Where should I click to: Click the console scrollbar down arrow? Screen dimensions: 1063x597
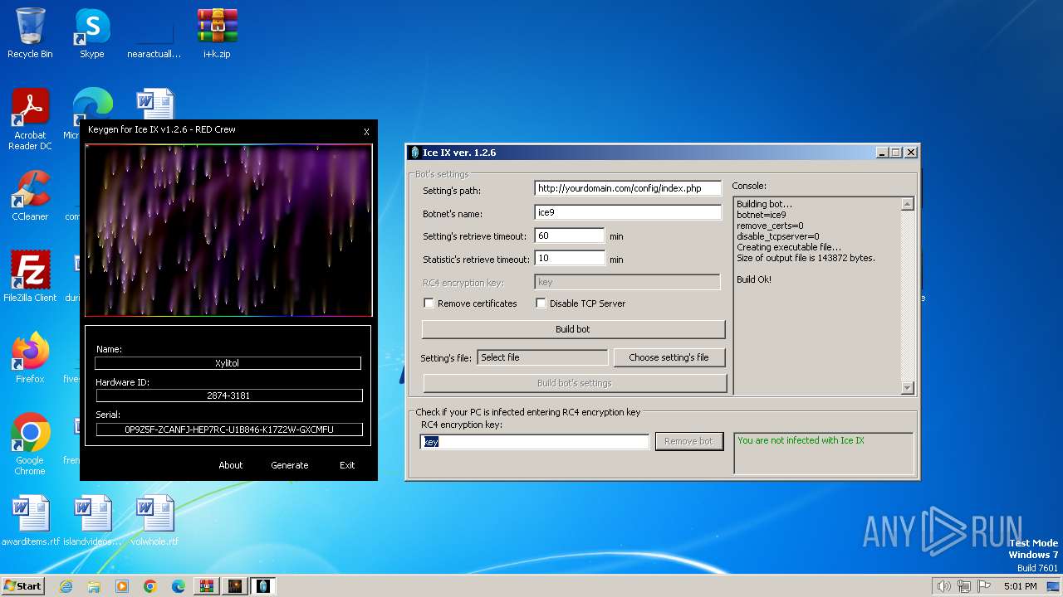[x=907, y=387]
